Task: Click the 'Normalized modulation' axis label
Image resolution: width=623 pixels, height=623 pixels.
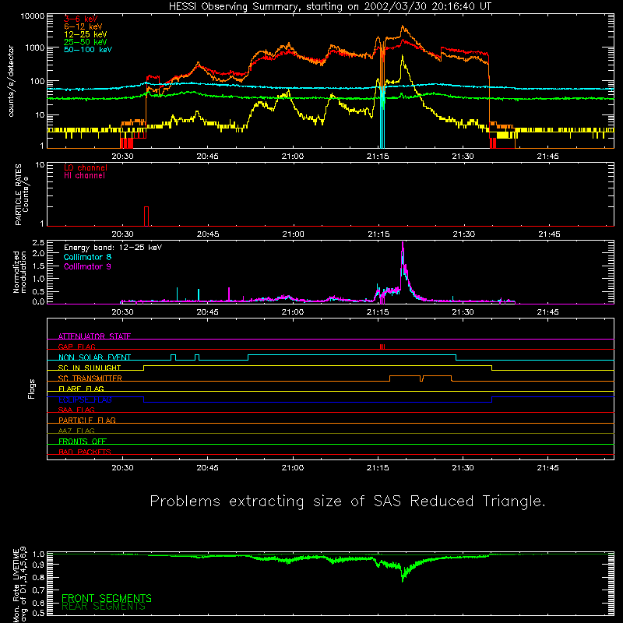Action: point(19,272)
